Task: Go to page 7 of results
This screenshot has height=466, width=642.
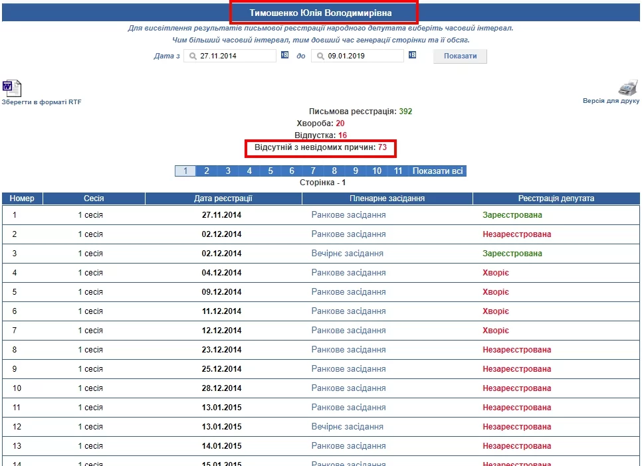Action: 313,171
